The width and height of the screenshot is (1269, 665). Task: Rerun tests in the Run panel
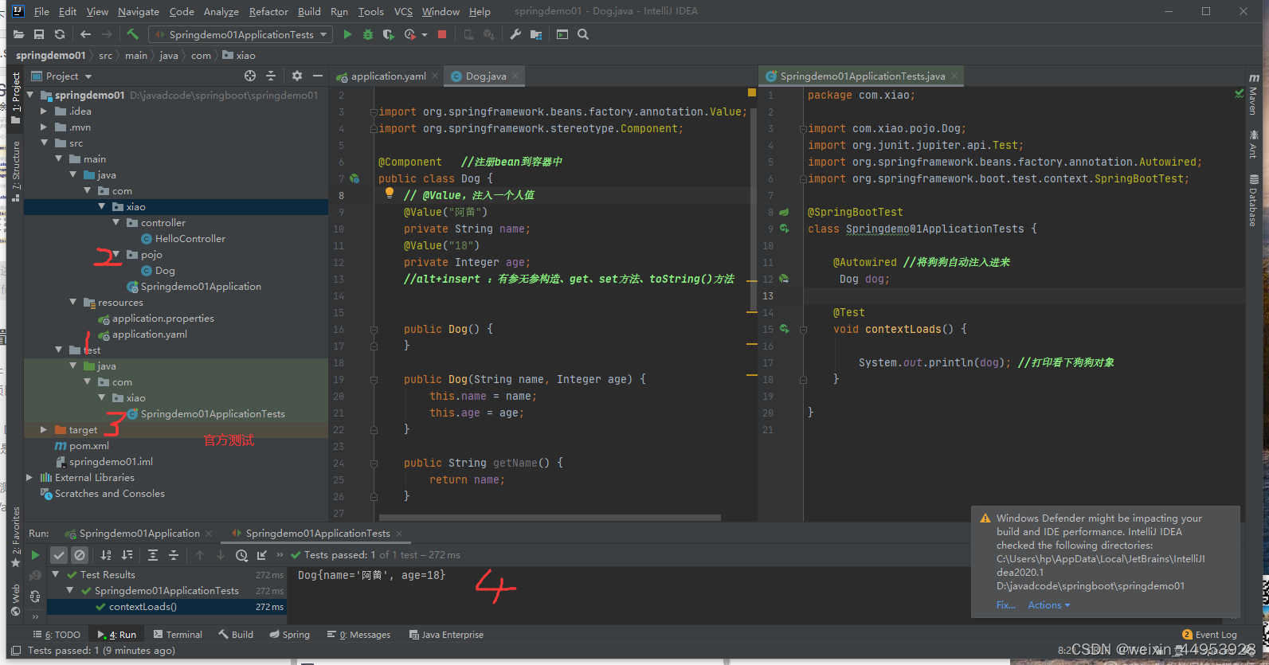pyautogui.click(x=35, y=555)
